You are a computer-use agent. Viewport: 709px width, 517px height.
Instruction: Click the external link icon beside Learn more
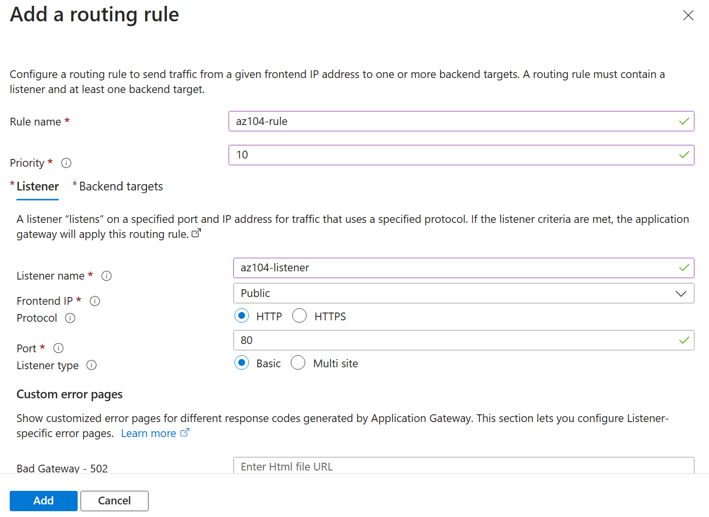point(185,432)
